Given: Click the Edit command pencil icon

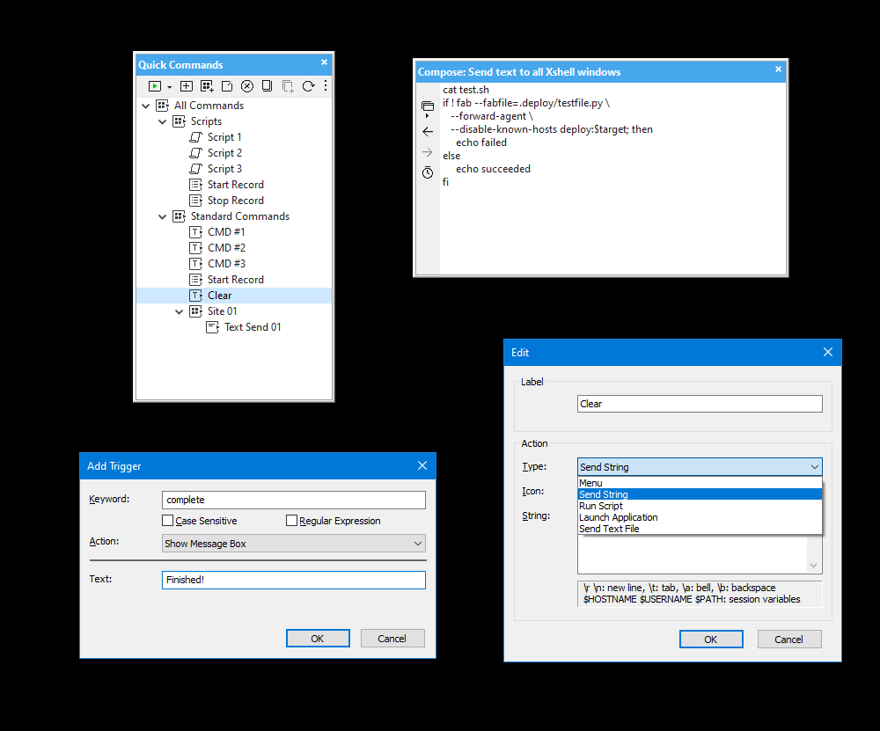Looking at the screenshot, I should (x=227, y=86).
